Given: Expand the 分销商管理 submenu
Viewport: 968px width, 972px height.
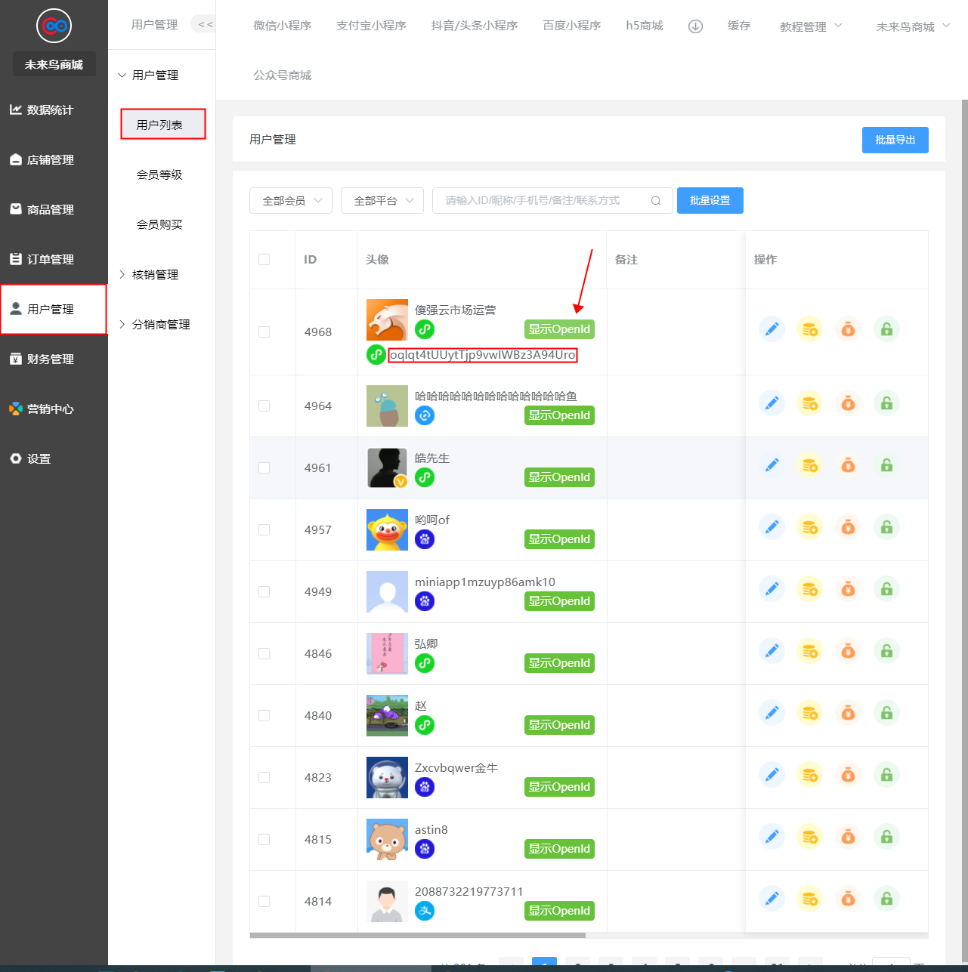Looking at the screenshot, I should pos(161,325).
